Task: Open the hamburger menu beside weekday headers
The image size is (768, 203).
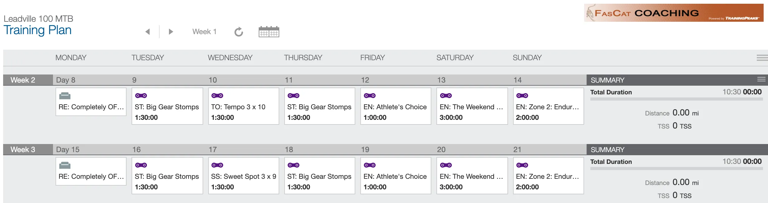Action: tap(762, 58)
